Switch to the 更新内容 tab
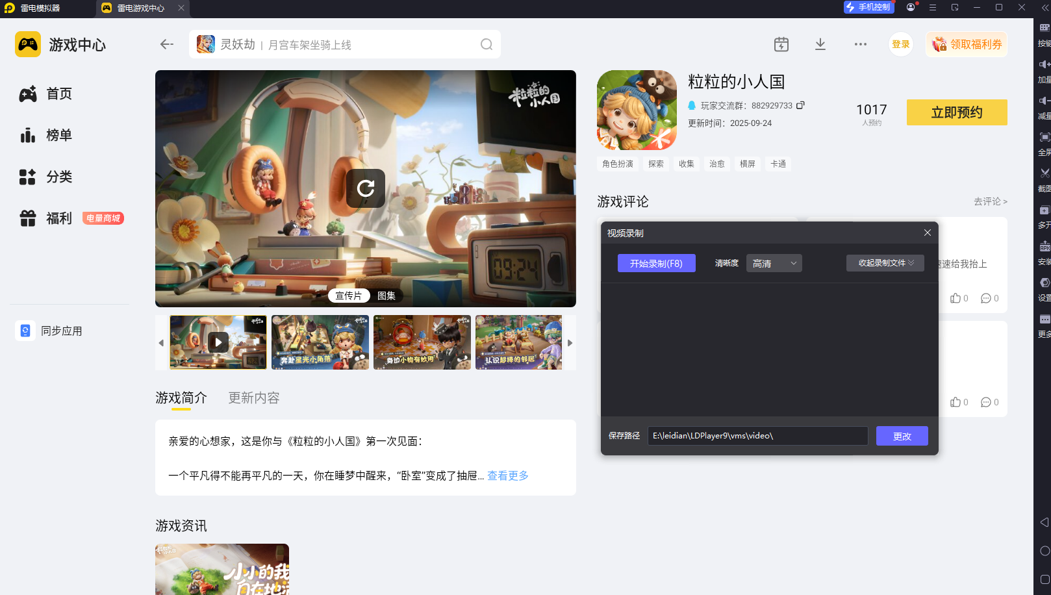 (254, 398)
